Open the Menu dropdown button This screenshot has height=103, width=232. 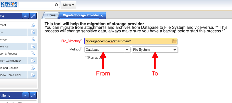69,5
